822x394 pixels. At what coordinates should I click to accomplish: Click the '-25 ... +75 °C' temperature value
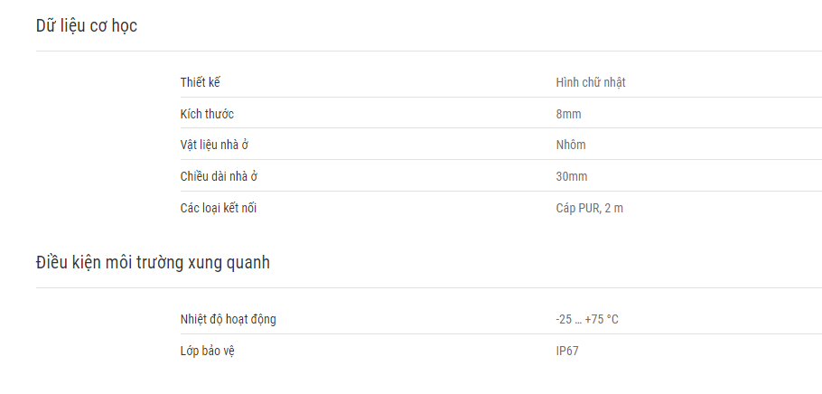click(587, 319)
